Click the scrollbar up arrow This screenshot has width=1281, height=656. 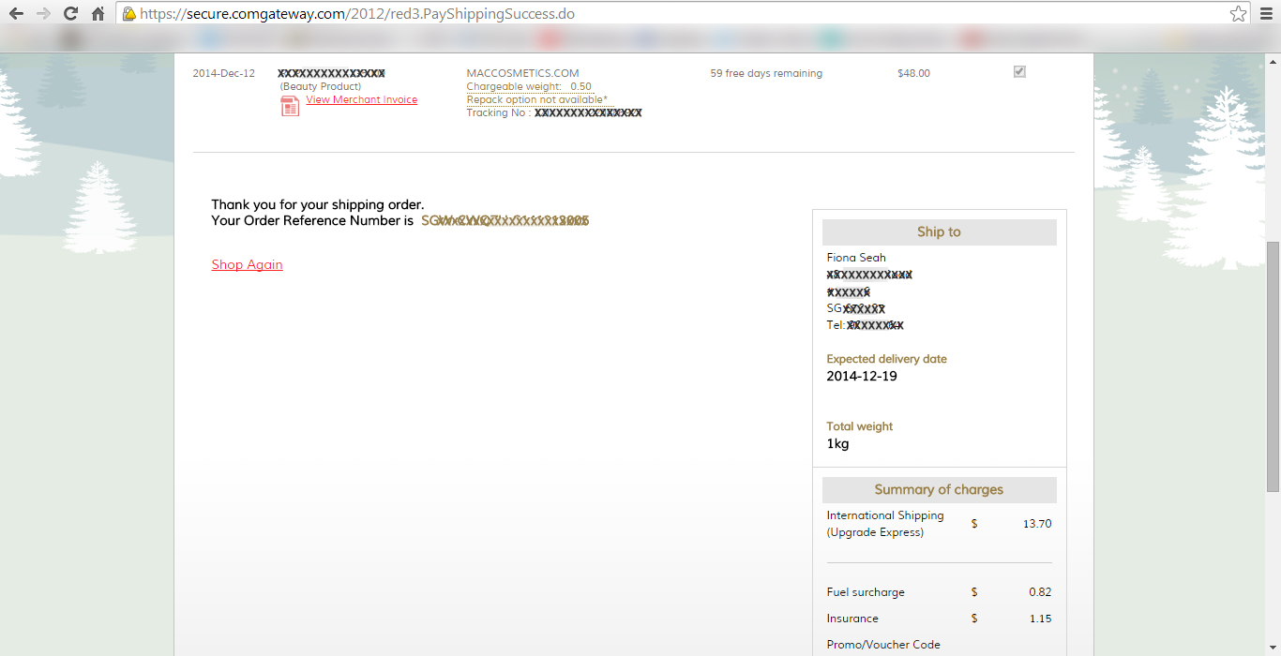click(1273, 60)
